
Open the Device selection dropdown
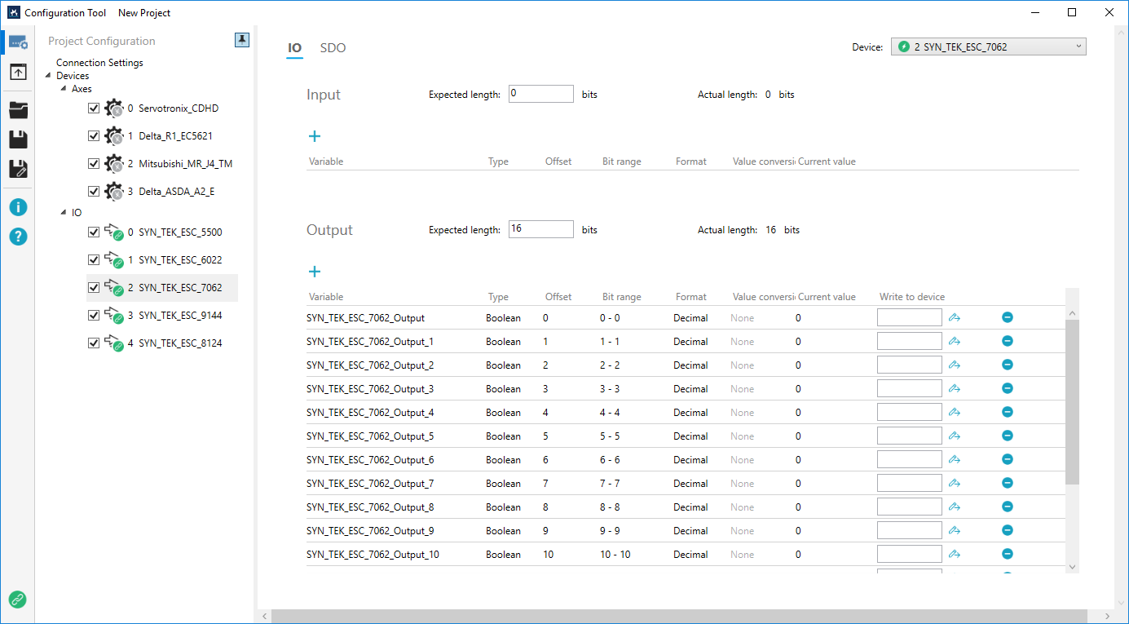[x=988, y=47]
